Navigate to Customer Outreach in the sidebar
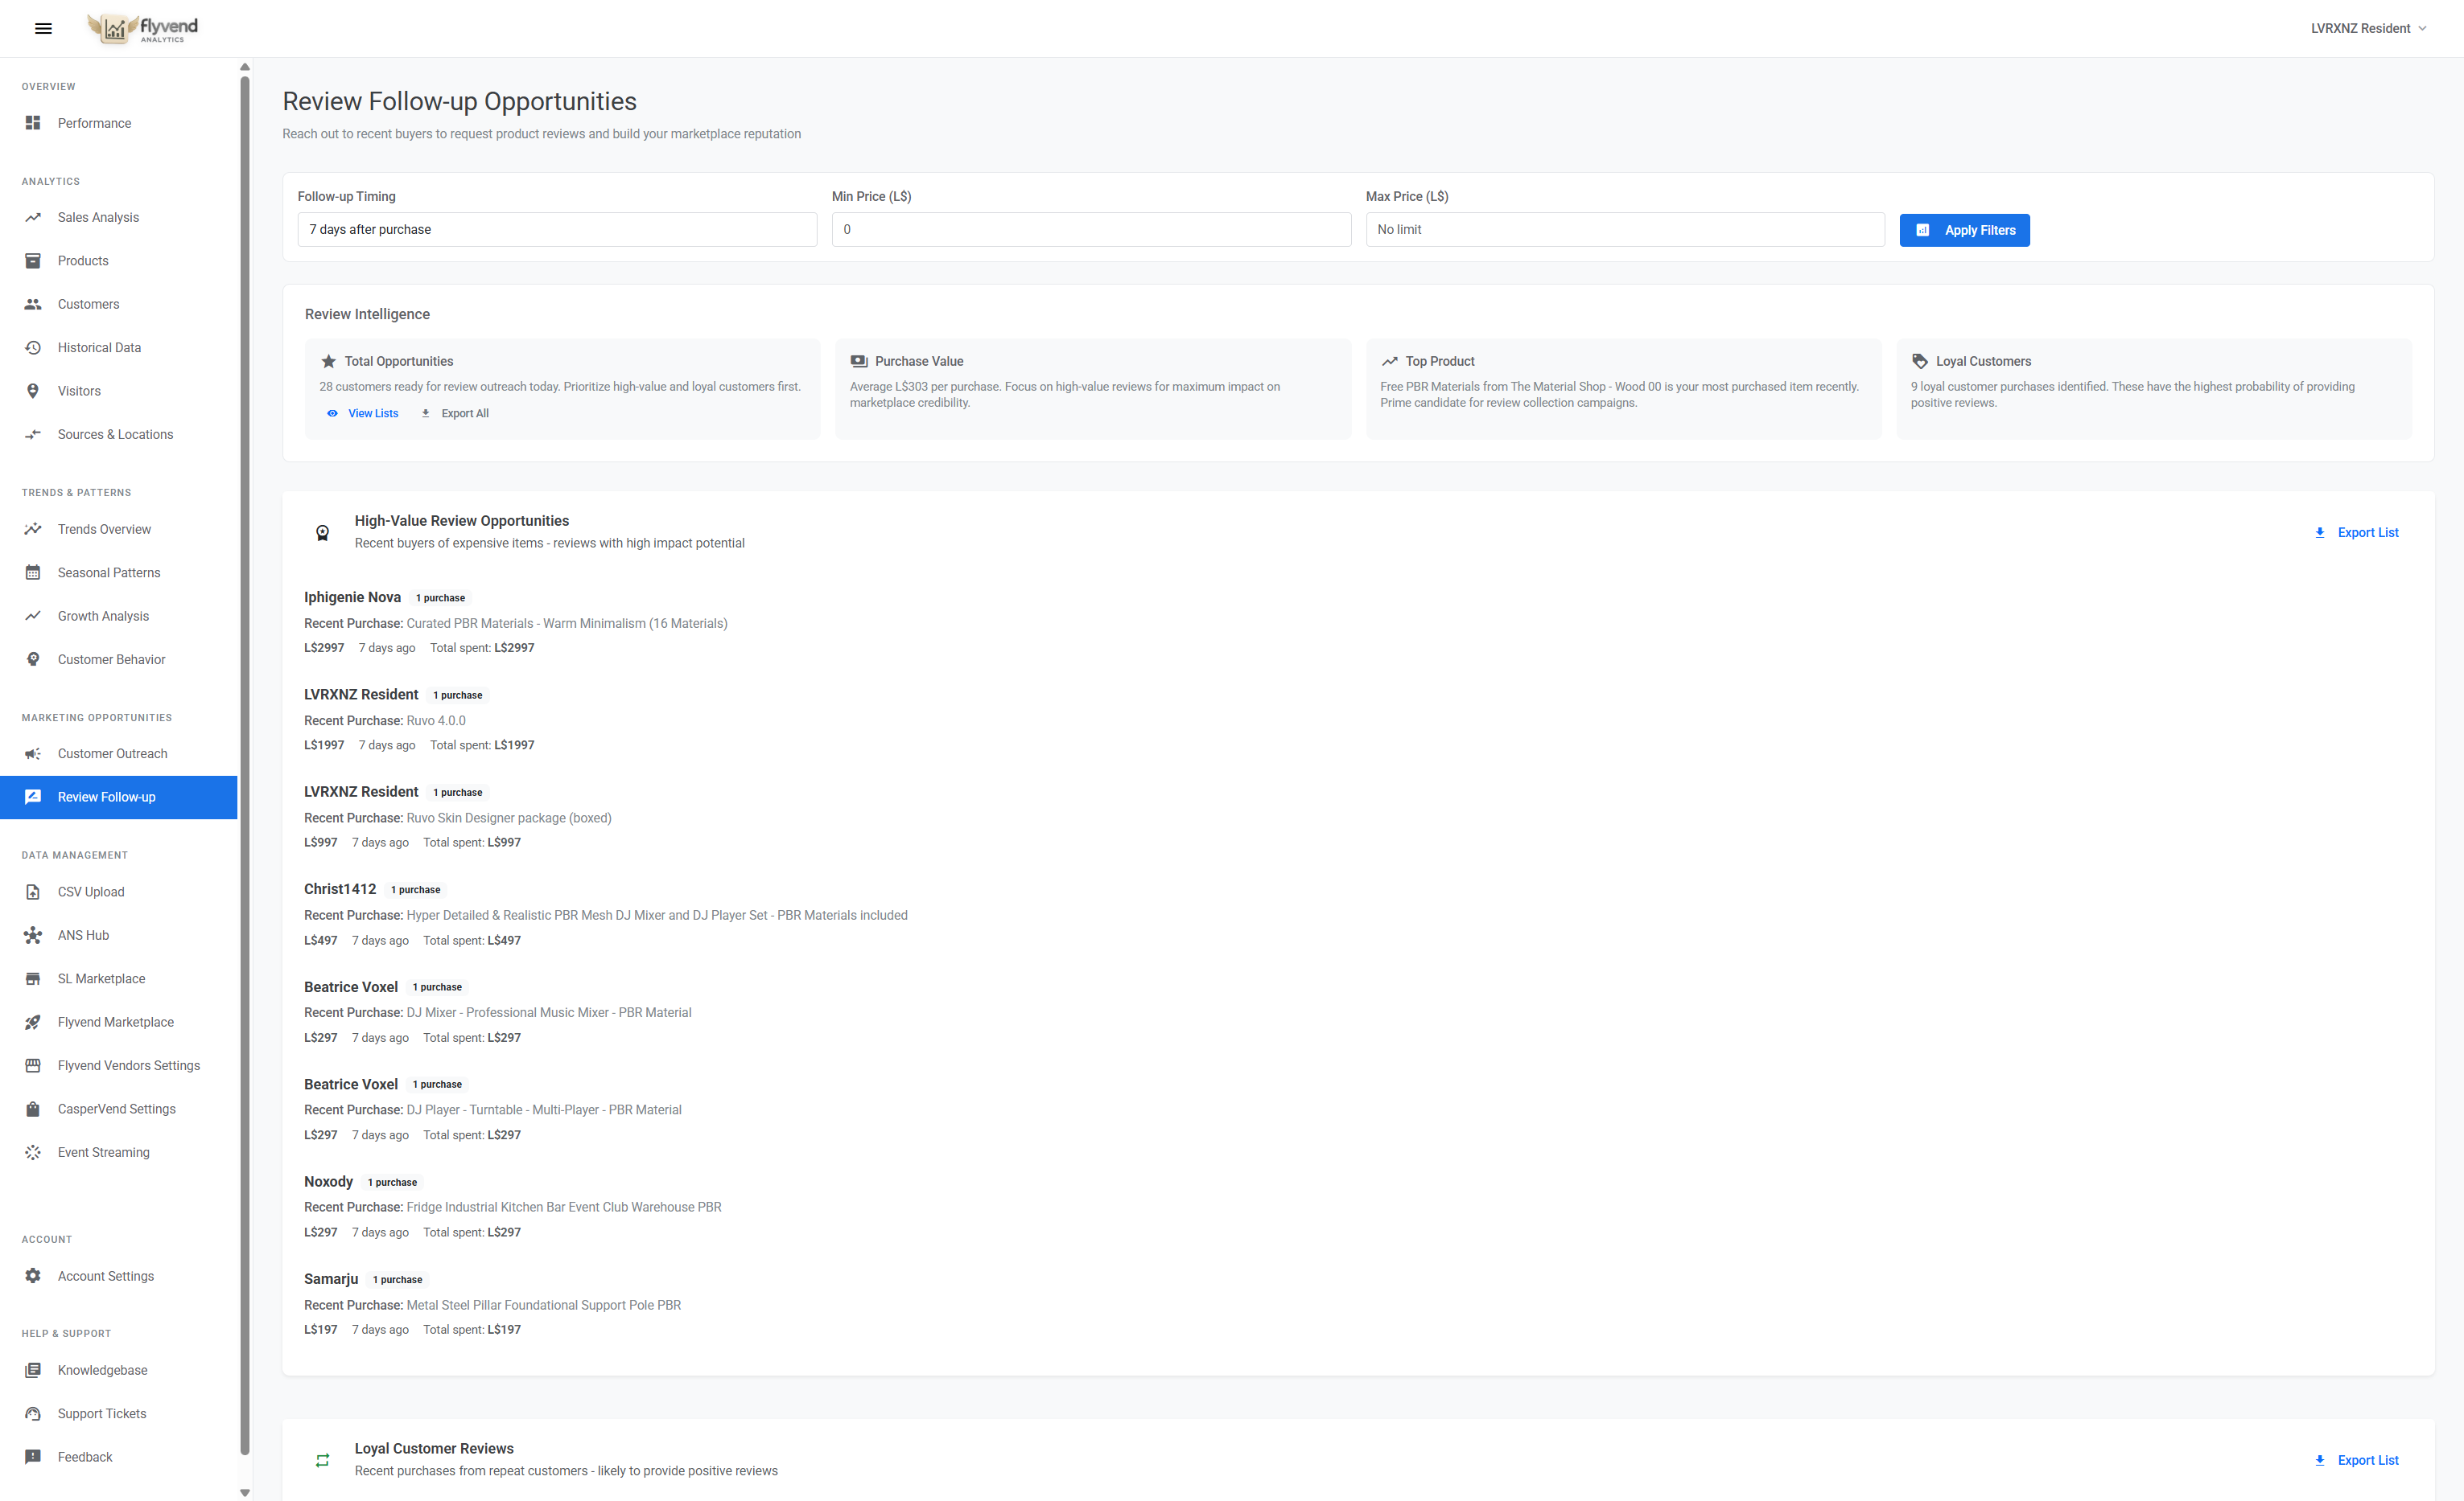 click(x=111, y=753)
